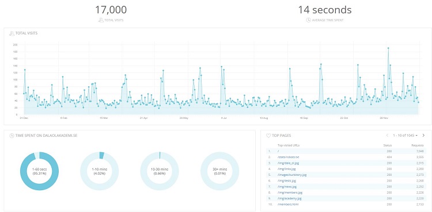Click the 200 label on the chart's vertical axis
The image size is (432, 212).
pyautogui.click(x=16, y=45)
